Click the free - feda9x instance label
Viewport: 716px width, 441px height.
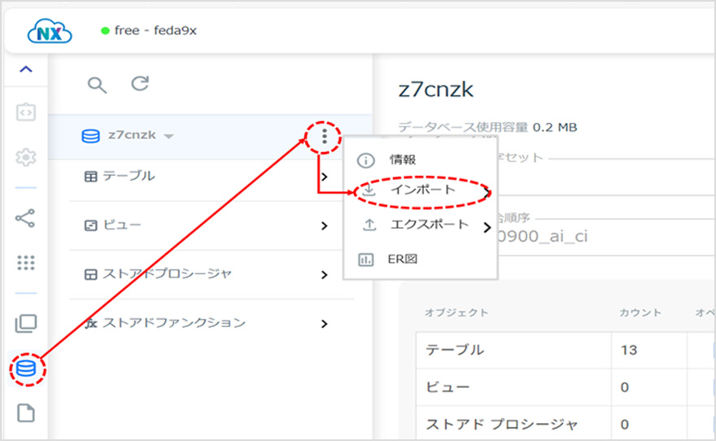pos(155,31)
